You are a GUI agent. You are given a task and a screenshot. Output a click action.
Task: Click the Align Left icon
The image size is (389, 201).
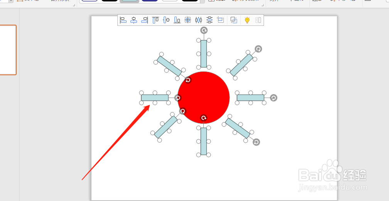click(x=123, y=20)
